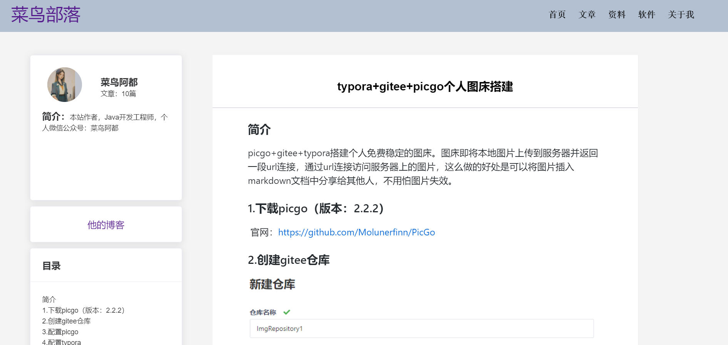Click the author name 菜鸟阿都
Screen dimensions: 728x345
(x=119, y=82)
